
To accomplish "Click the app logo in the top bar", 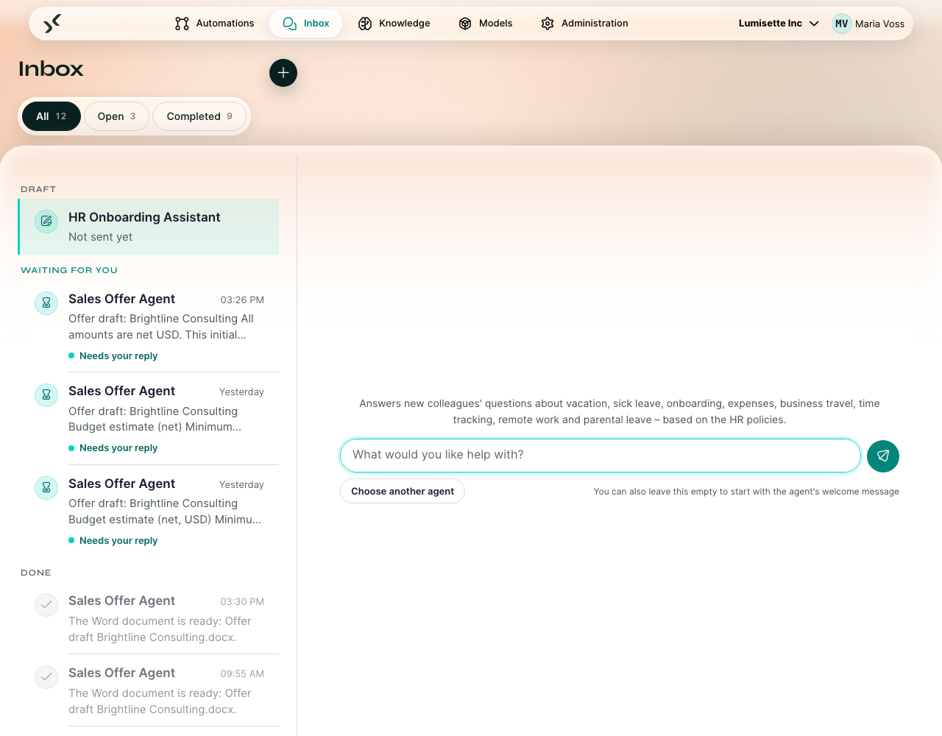I will click(52, 24).
